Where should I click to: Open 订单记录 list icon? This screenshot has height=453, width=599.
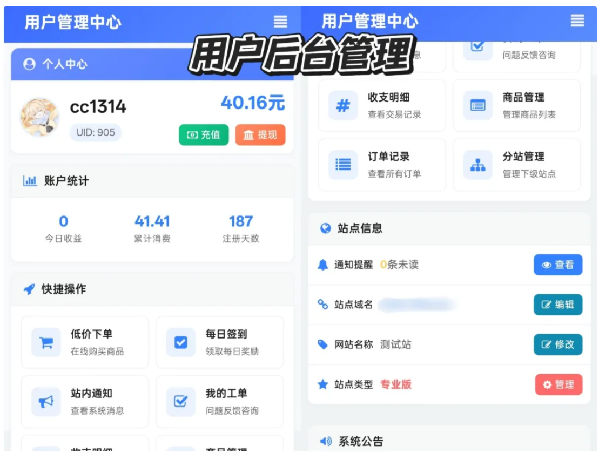point(343,165)
